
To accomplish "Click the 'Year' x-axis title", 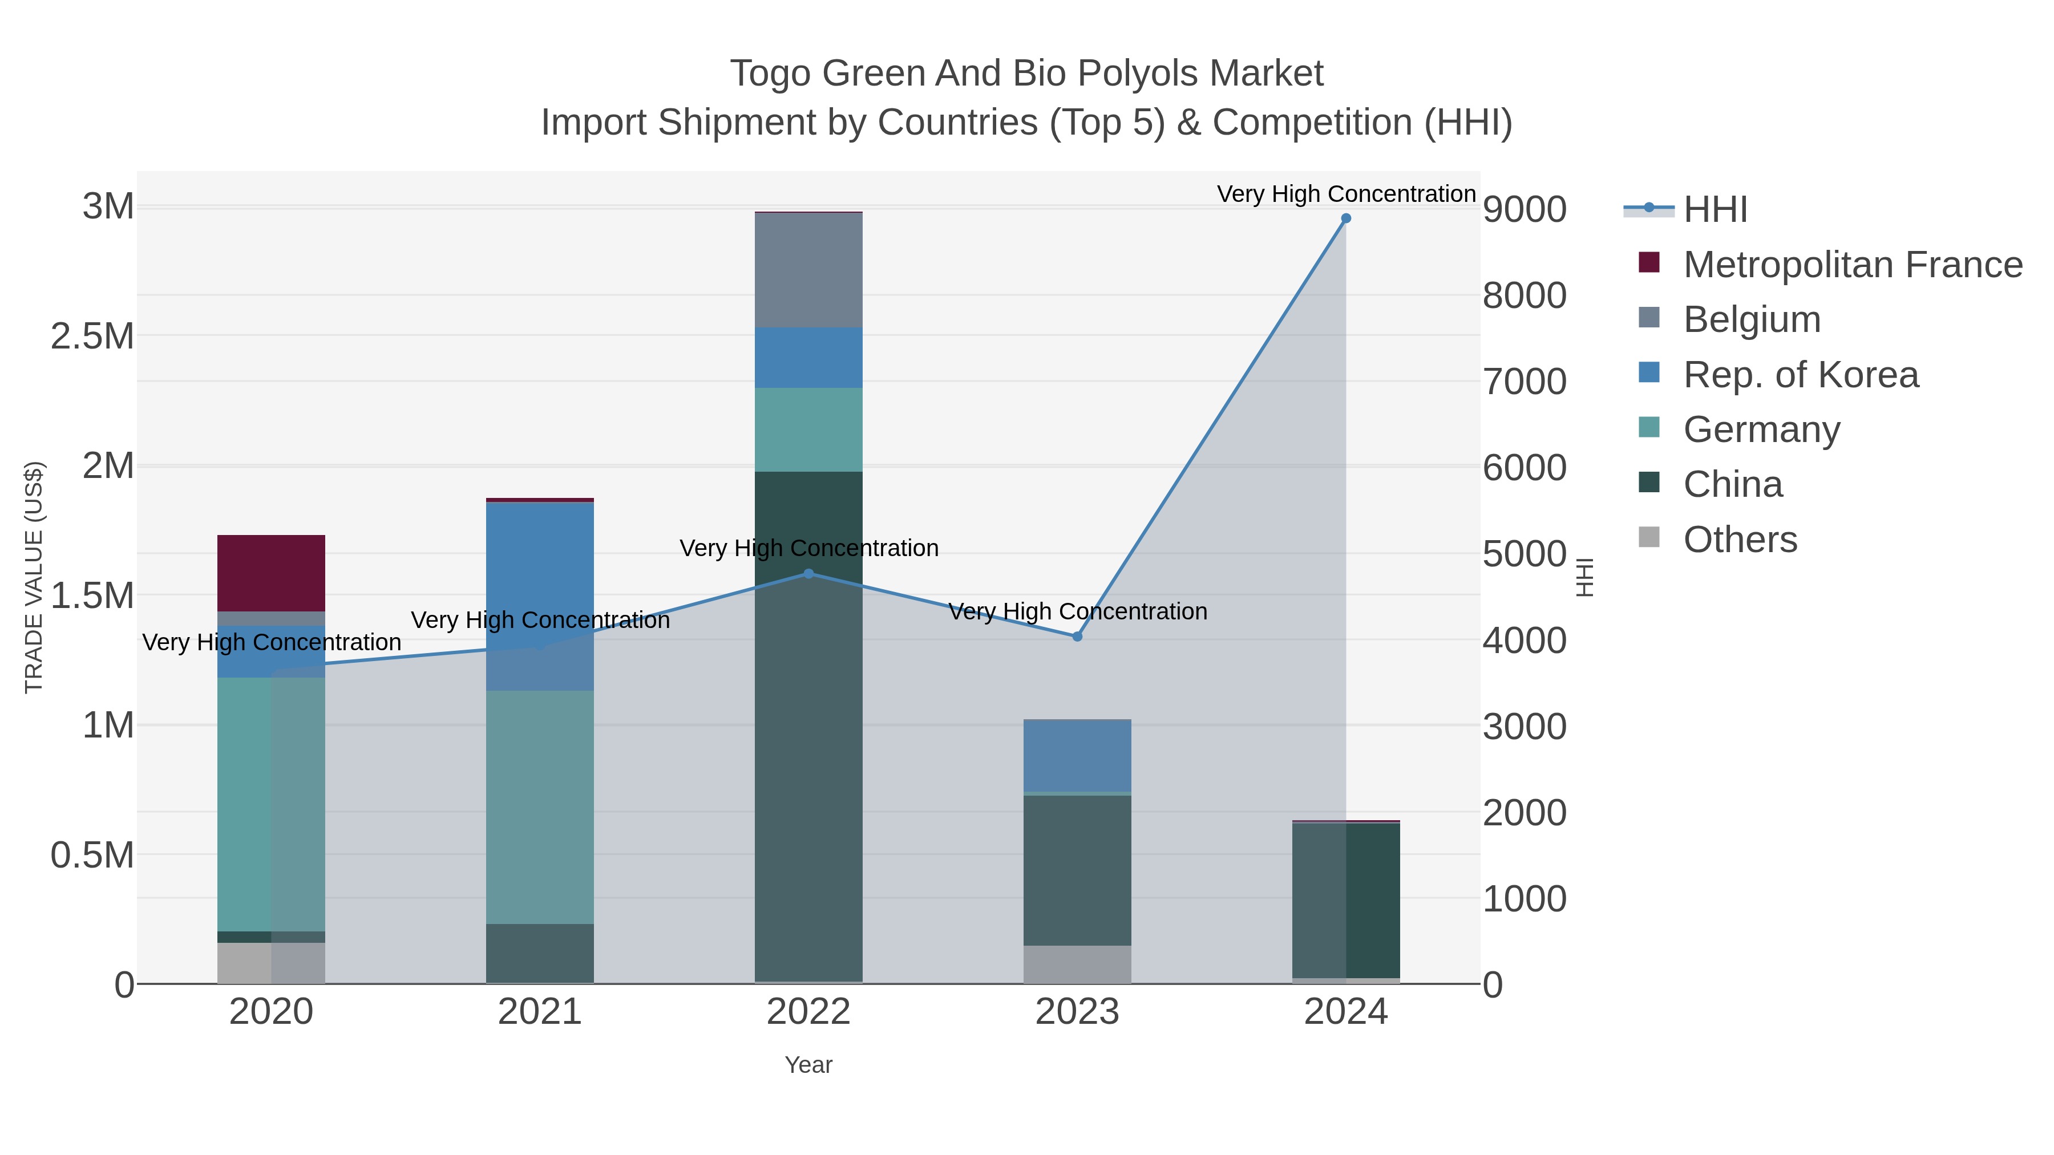I will click(808, 1065).
